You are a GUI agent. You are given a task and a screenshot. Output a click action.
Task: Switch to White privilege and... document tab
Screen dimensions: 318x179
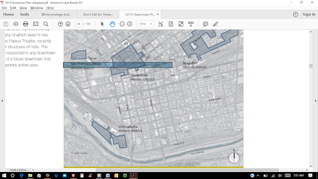[x=56, y=14]
